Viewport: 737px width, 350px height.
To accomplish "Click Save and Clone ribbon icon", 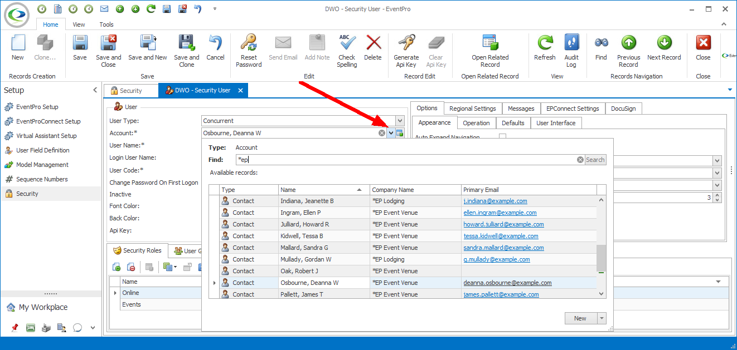I will (x=186, y=43).
